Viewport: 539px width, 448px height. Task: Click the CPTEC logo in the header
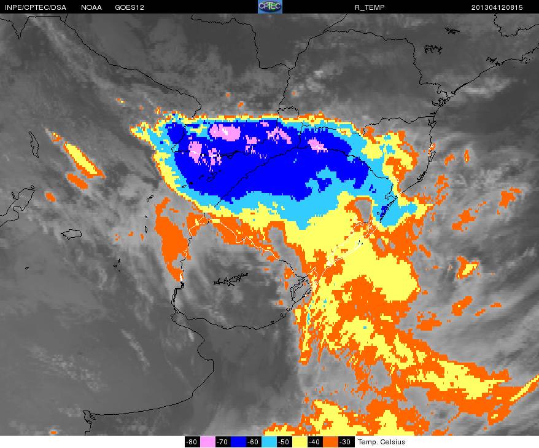(x=270, y=7)
